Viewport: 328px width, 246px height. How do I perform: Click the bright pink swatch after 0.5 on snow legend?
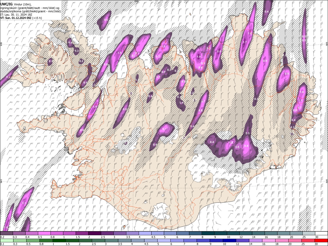point(44,233)
